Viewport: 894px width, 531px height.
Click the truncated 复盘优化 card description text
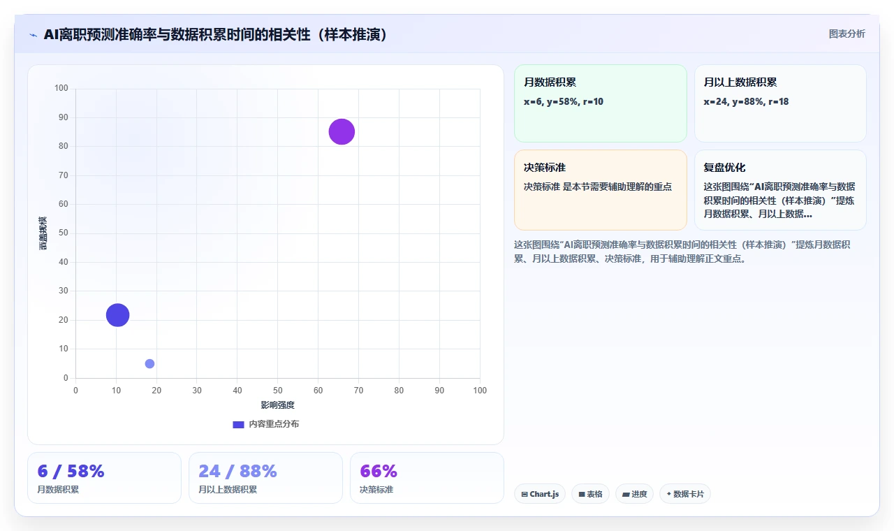(x=779, y=200)
